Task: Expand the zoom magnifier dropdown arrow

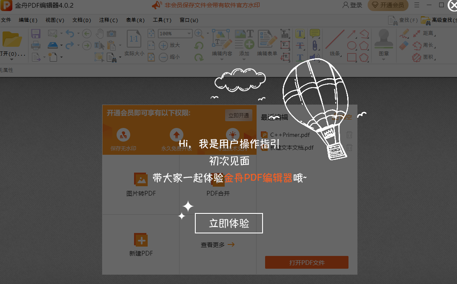Action: coord(208,34)
